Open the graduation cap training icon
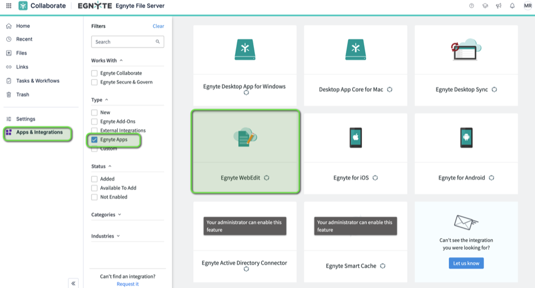535x288 pixels. (x=485, y=6)
